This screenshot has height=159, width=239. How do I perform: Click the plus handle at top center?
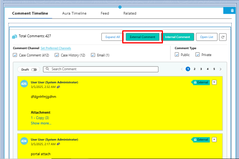click(120, 7)
